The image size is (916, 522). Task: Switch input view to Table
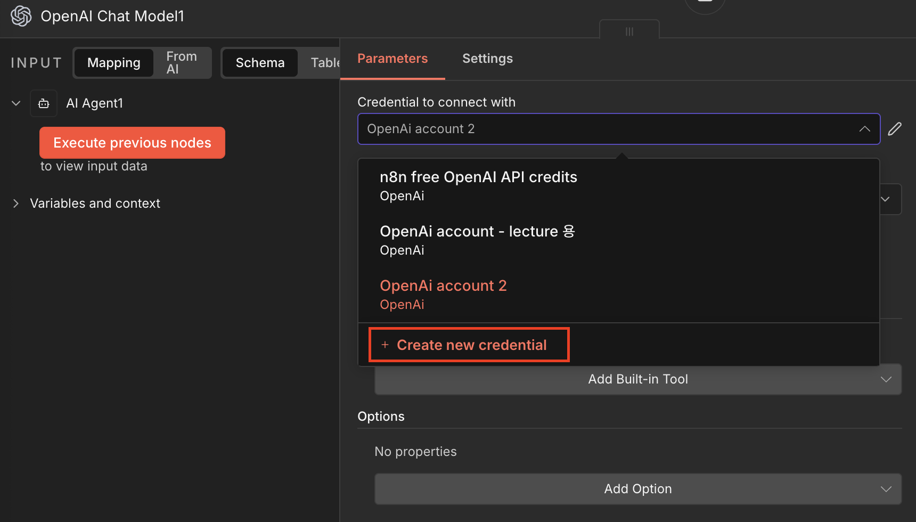pyautogui.click(x=325, y=63)
